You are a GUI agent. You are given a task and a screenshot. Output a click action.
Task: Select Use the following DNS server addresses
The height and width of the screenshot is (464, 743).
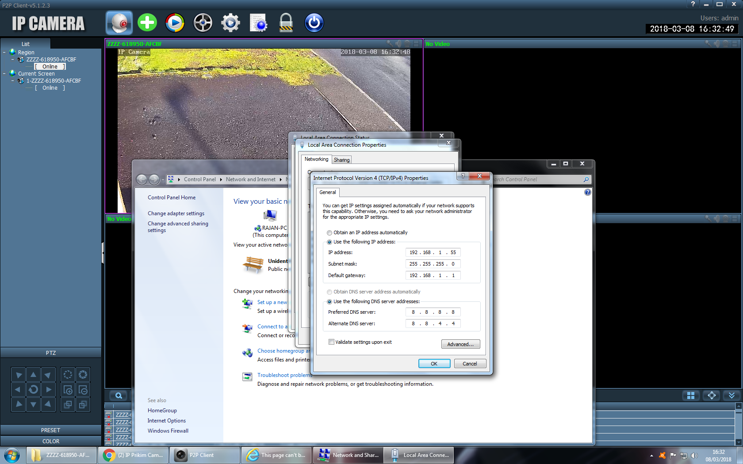click(329, 302)
